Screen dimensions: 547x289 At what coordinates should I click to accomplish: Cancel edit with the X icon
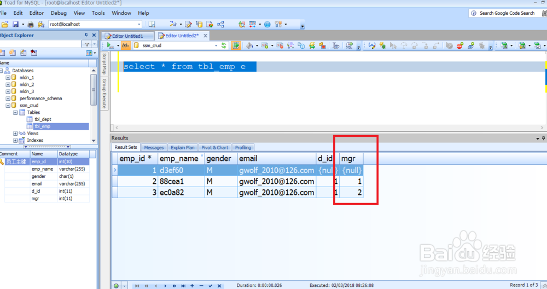pyautogui.click(x=219, y=286)
